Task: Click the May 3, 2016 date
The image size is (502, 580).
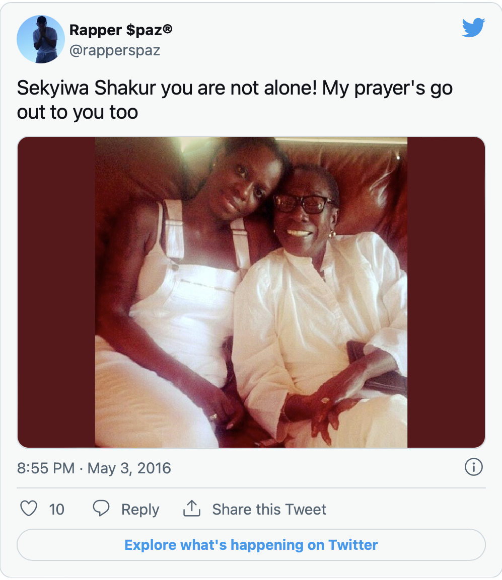Action: tap(129, 468)
